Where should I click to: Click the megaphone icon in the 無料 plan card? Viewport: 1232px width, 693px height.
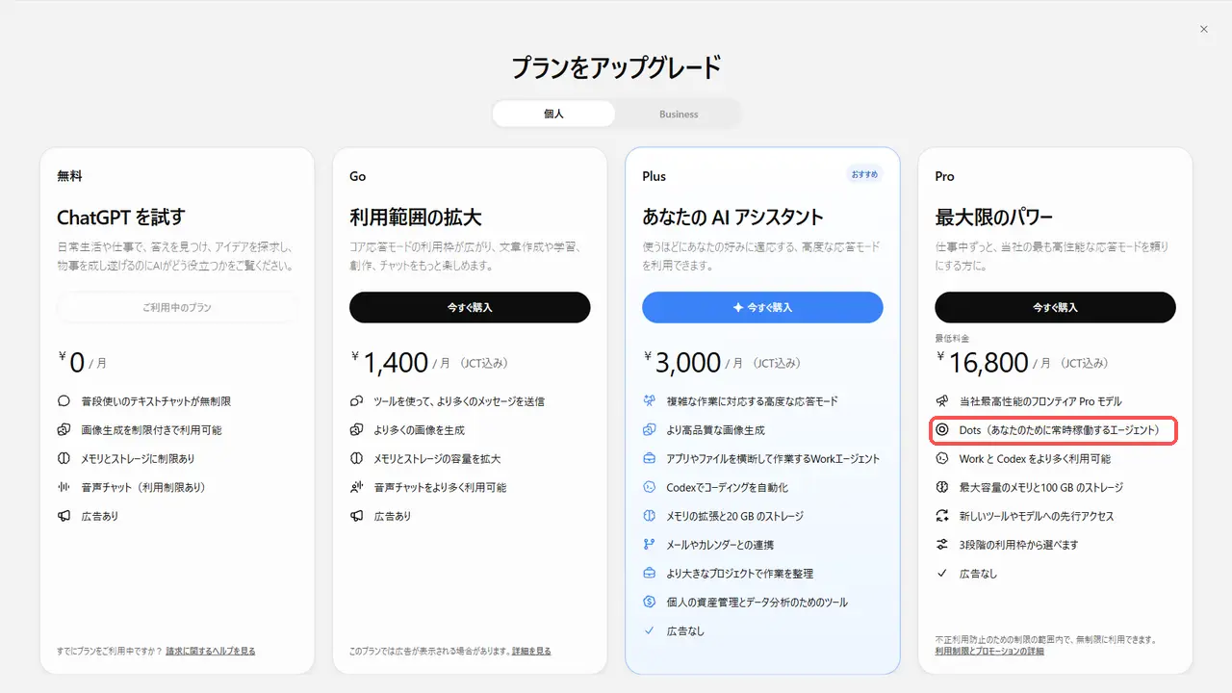[64, 516]
